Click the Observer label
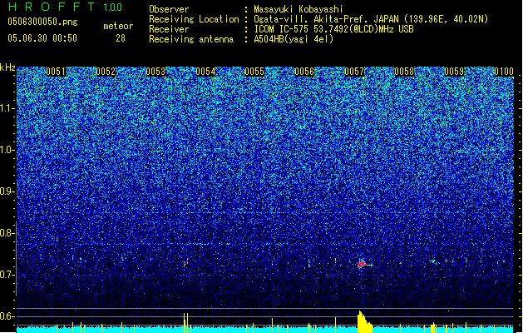The width and height of the screenshot is (523, 333). [169, 9]
